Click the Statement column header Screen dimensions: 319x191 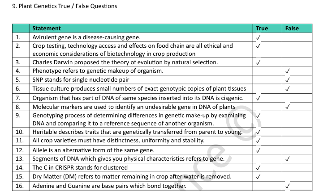click(x=47, y=28)
